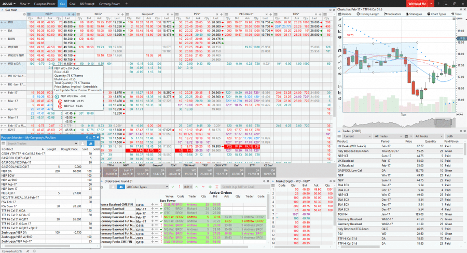Toggle status of Germany Baseload Mar-17 order
This screenshot has width=467, height=253.
tap(161, 209)
